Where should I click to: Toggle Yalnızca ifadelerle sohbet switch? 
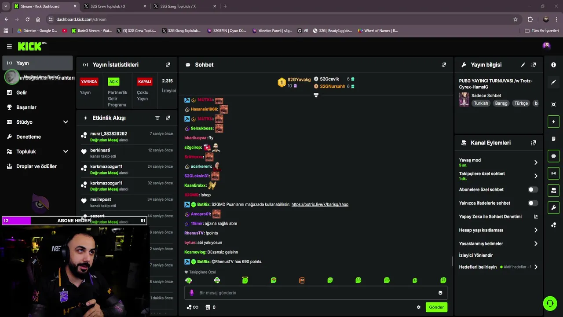[x=533, y=203]
